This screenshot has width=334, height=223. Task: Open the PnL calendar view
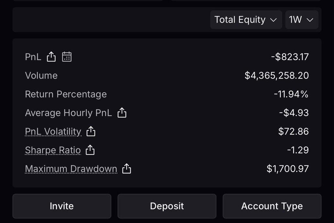(x=67, y=57)
